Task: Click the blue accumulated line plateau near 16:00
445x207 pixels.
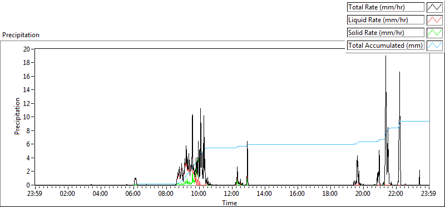Action: point(298,144)
